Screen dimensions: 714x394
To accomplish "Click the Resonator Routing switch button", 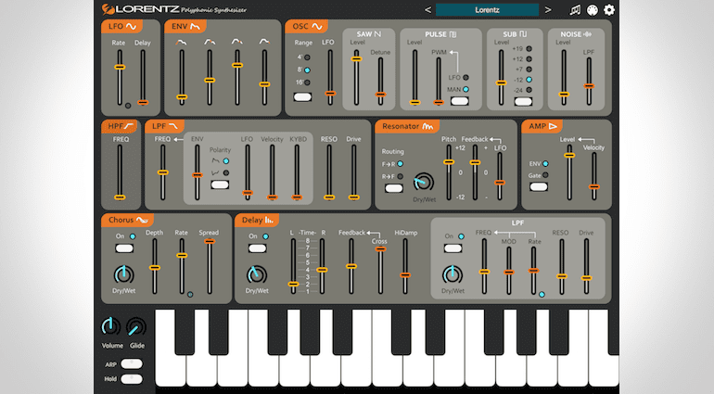I will (x=393, y=188).
